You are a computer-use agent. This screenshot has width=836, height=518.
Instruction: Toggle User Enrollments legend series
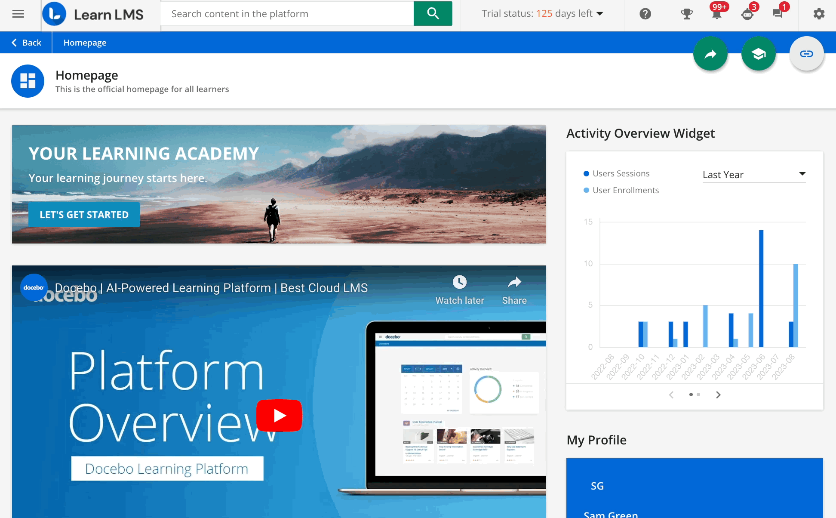(621, 190)
